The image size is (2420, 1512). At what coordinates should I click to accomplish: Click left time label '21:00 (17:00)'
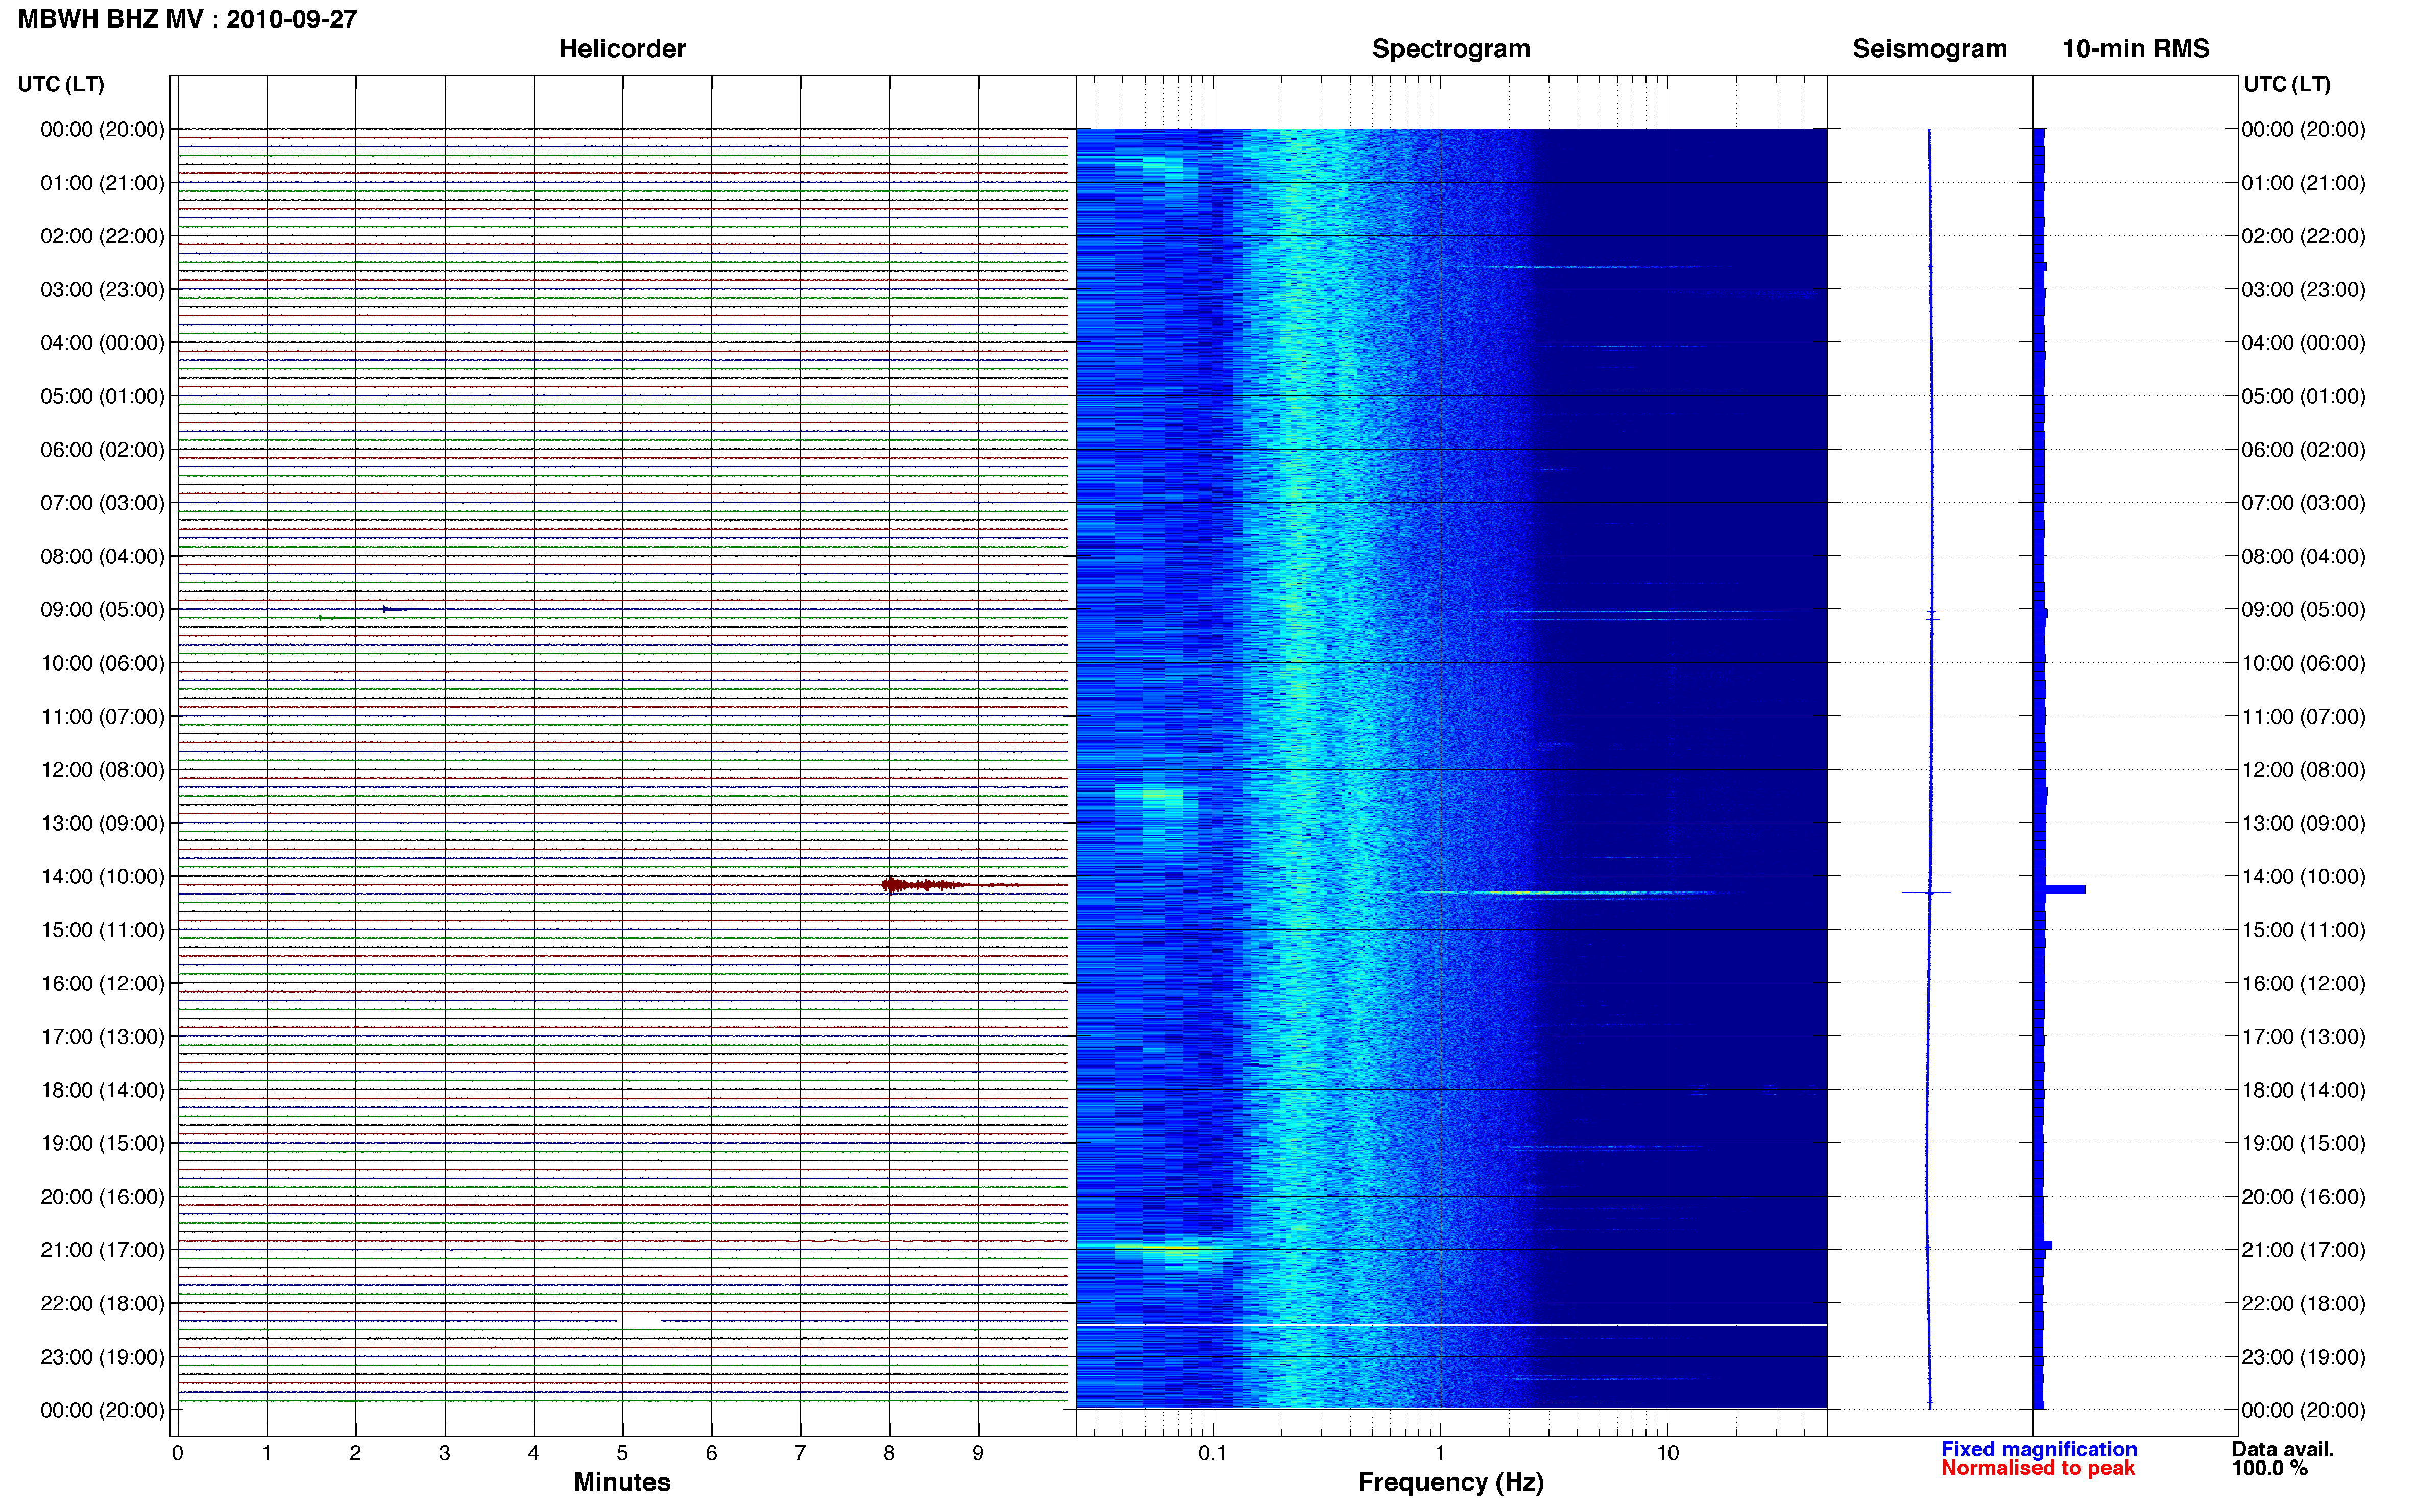[x=102, y=1249]
